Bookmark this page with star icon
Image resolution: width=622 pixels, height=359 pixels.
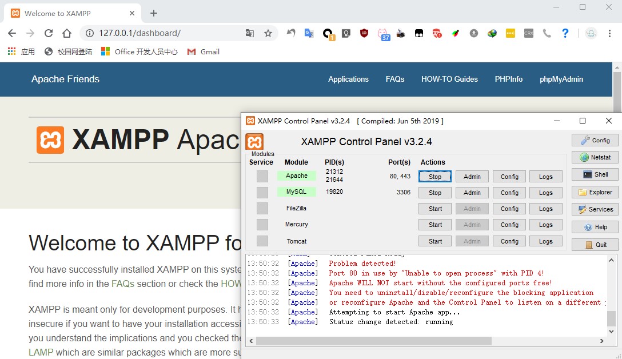[x=268, y=33]
